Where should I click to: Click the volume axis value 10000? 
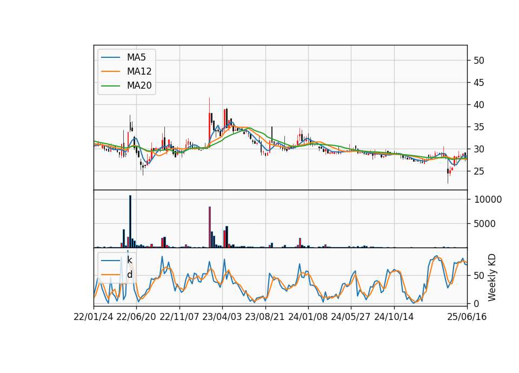[488, 199]
